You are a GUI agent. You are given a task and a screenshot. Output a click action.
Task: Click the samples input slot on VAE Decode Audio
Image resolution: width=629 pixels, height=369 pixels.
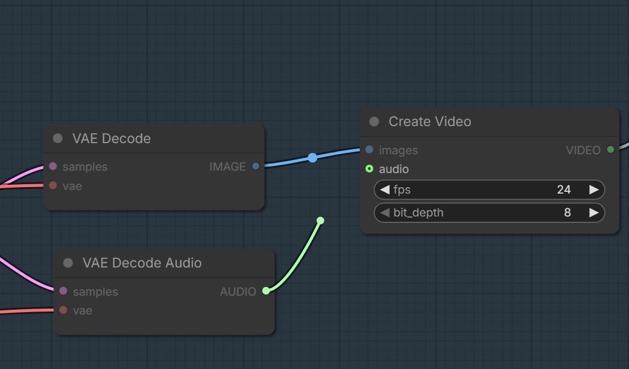pyautogui.click(x=63, y=290)
